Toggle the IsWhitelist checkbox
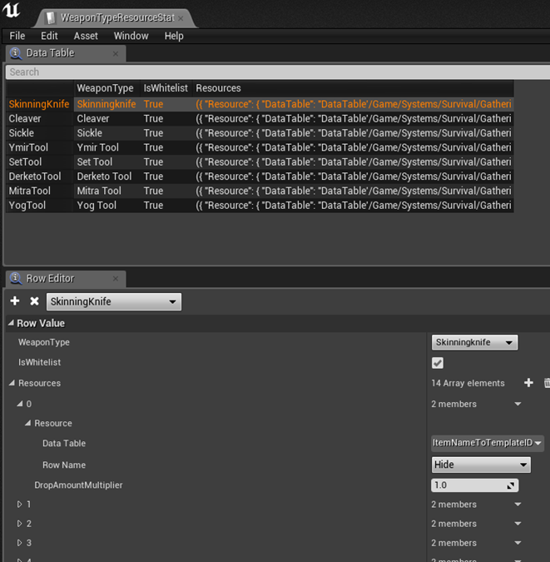This screenshot has width=550, height=562. coord(438,363)
